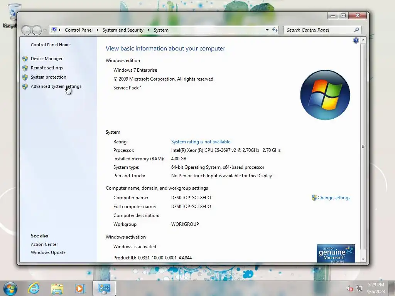This screenshot has height=296, width=395.
Task: Select System in the breadcrumb
Action: coord(161,30)
